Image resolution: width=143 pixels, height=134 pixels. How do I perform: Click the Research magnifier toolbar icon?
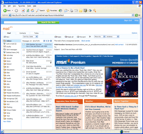94,11
